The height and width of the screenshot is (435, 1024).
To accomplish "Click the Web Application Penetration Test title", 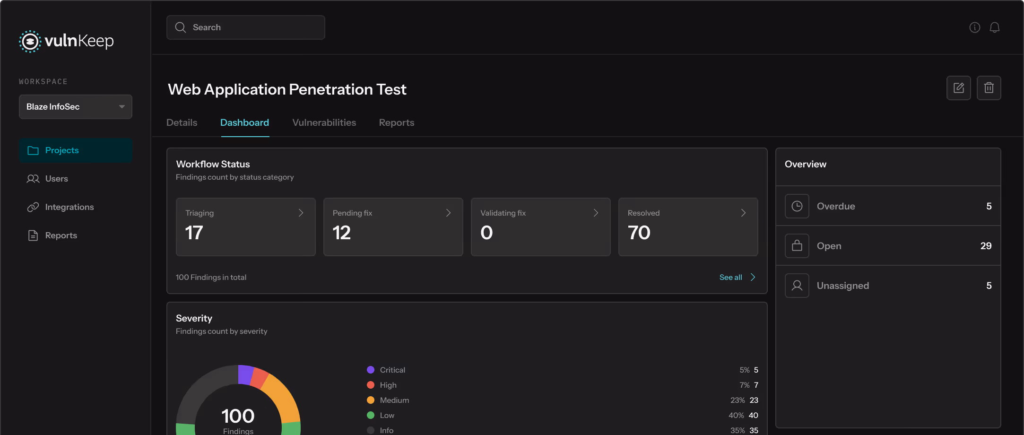I will coord(287,89).
